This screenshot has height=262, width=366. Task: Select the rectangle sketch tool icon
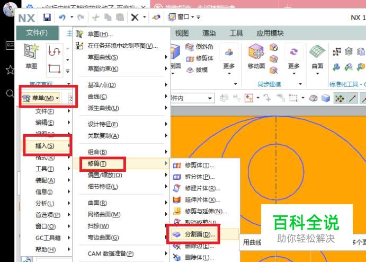point(55,69)
